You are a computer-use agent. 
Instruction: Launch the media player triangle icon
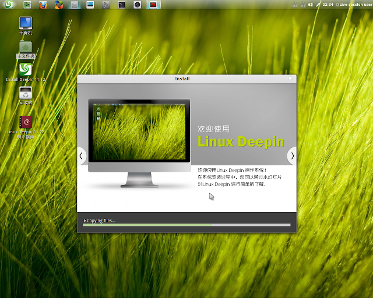coord(106,5)
